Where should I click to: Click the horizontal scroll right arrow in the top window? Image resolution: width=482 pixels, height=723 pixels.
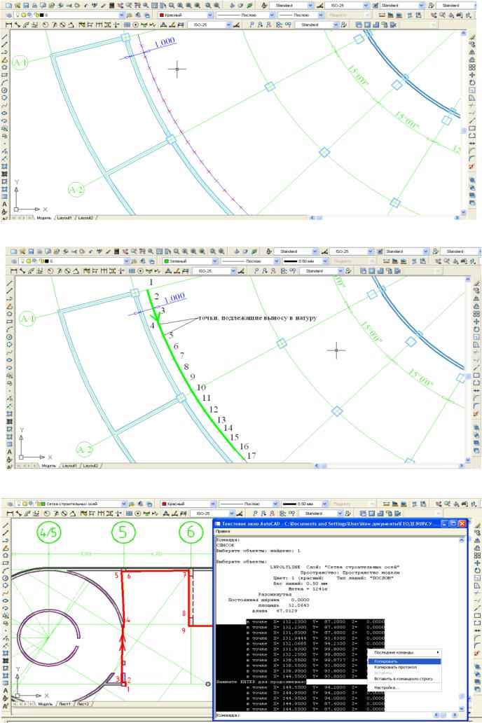(457, 218)
